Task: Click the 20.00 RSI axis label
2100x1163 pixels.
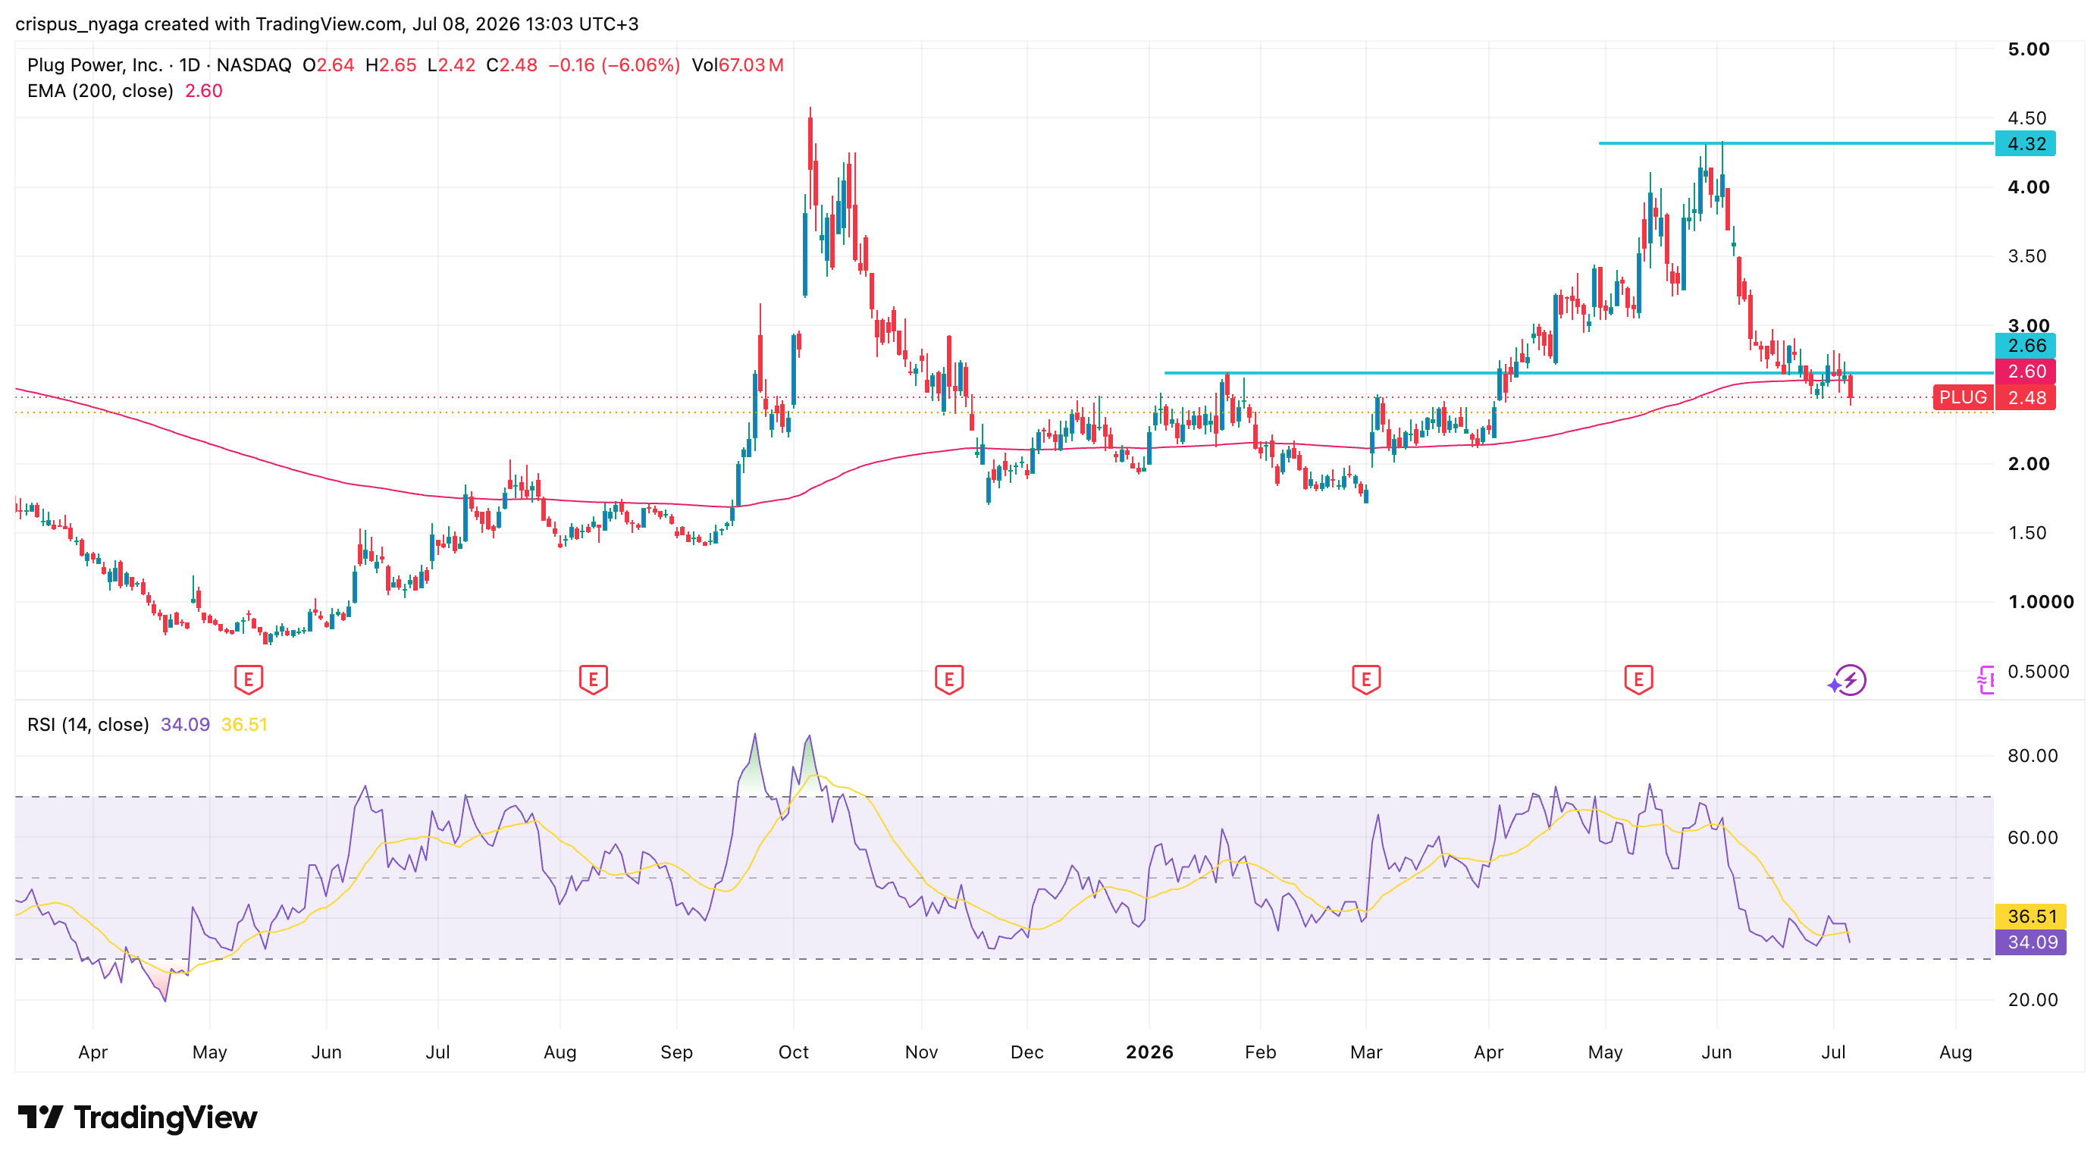Action: tap(2033, 1000)
